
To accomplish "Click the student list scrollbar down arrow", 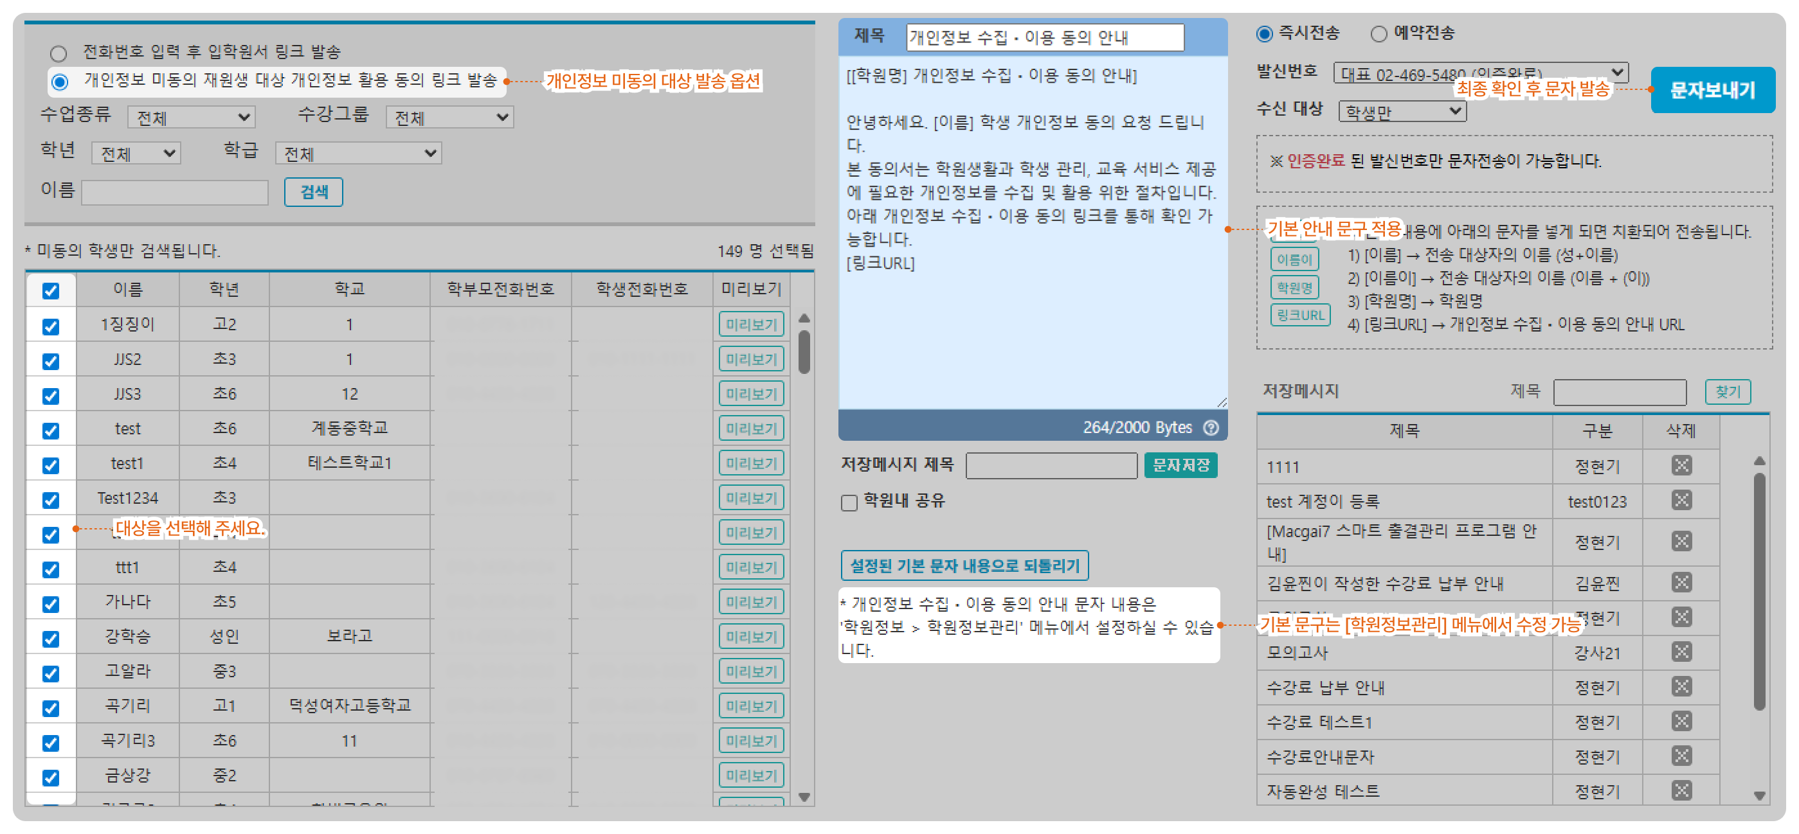I will click(804, 796).
